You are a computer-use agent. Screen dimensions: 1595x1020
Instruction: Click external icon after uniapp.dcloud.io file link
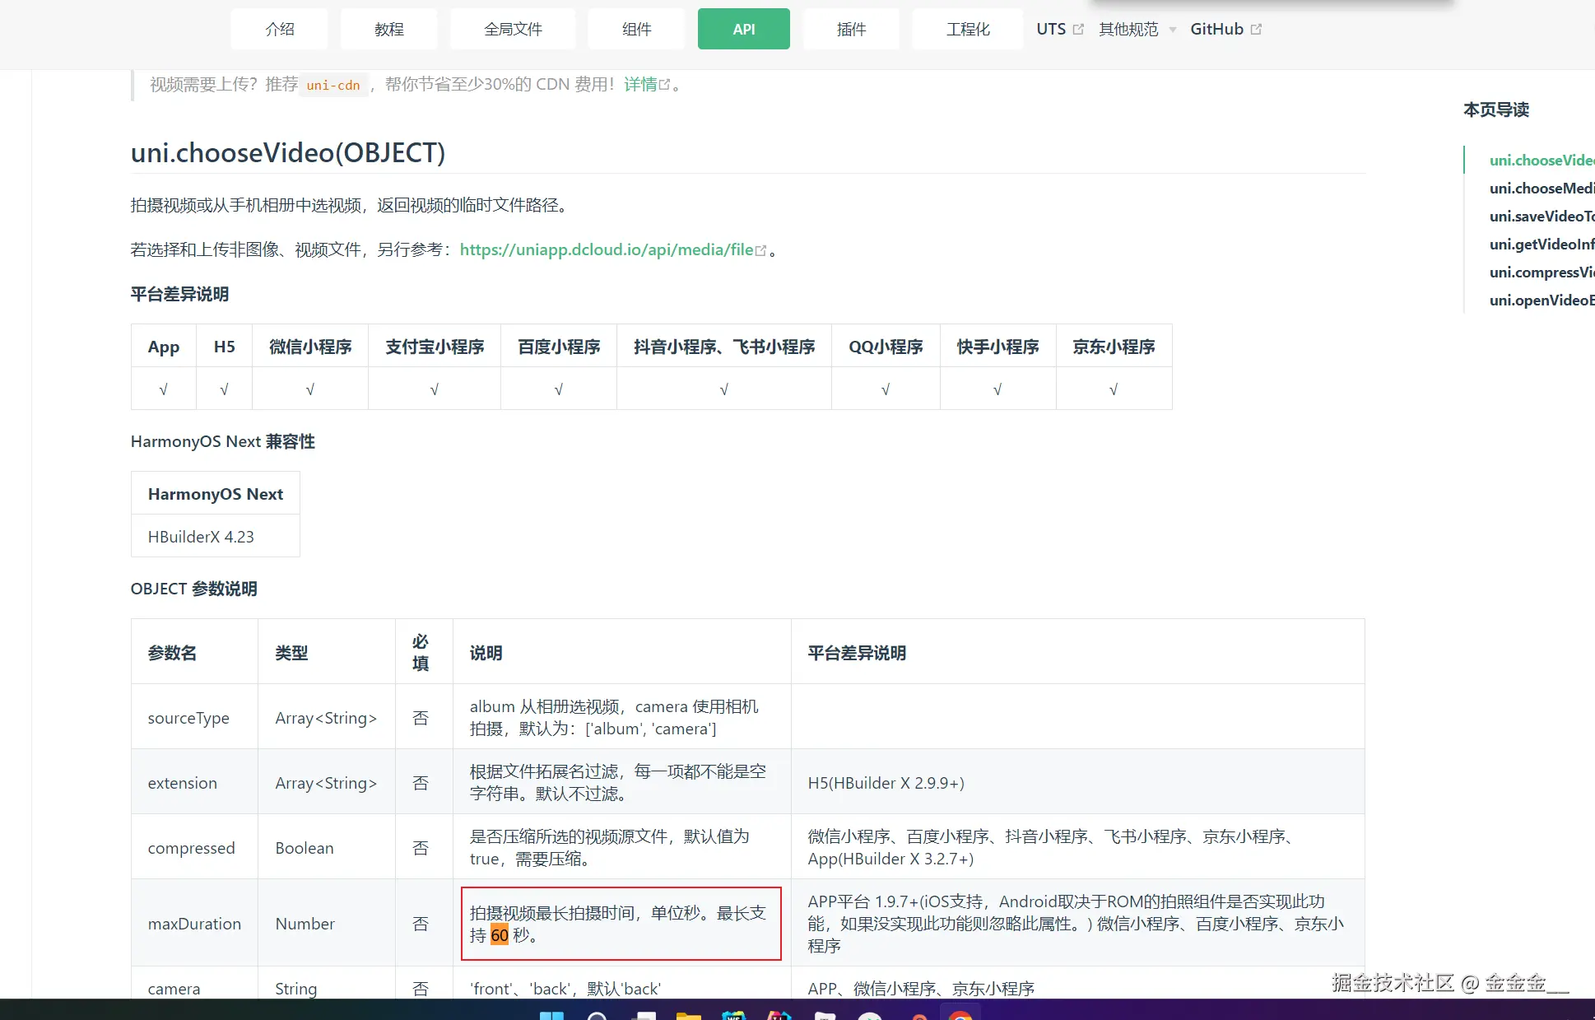pos(761,250)
